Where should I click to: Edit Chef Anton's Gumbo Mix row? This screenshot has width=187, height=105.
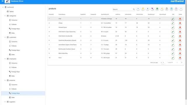tap(173, 36)
